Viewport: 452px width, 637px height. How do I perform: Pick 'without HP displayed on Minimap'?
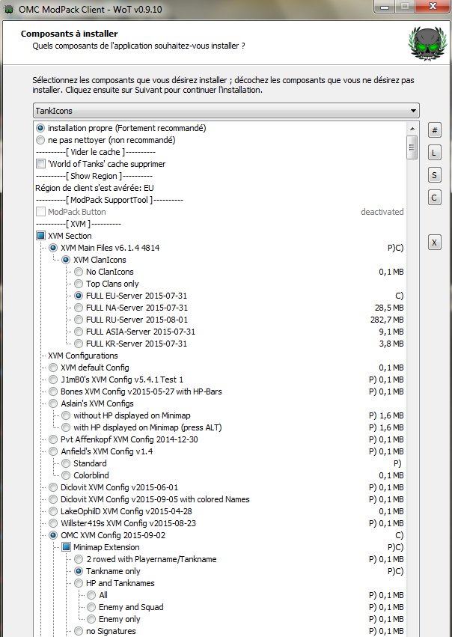[66, 415]
